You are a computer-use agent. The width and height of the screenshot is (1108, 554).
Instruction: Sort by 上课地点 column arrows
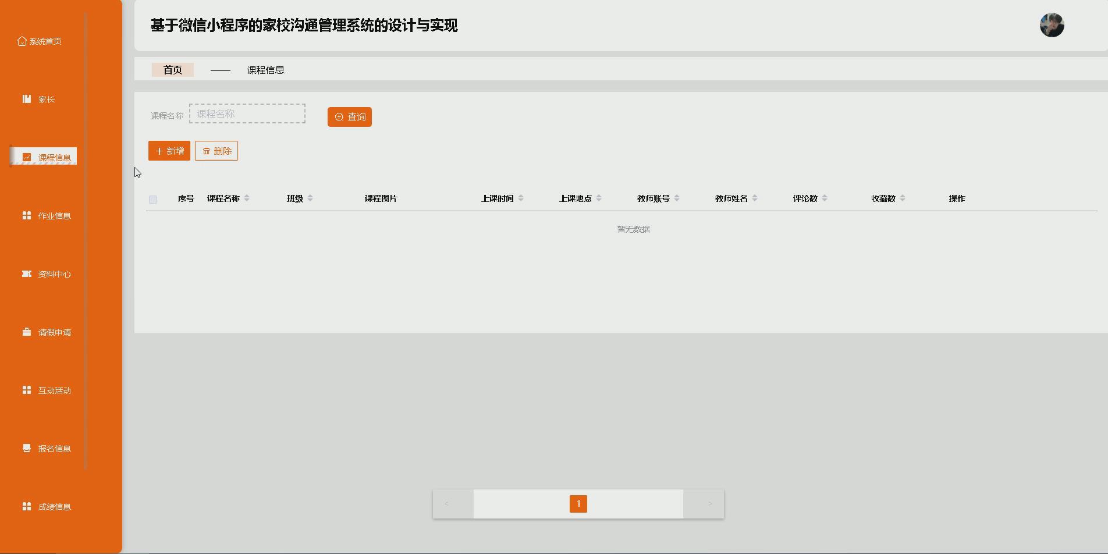tap(599, 198)
